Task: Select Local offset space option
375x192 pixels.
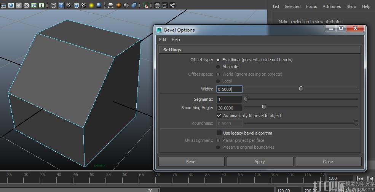Action: pos(218,81)
